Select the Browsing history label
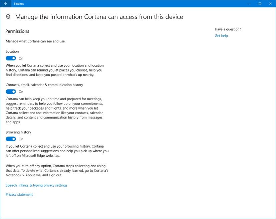The image size is (276, 219). pyautogui.click(x=18, y=132)
